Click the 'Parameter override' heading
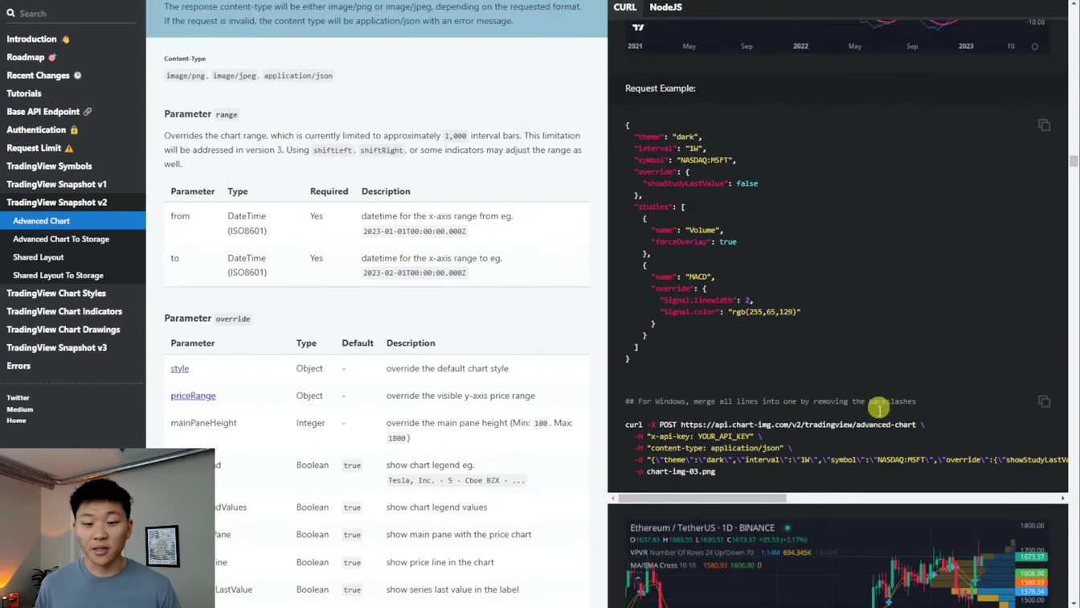Image resolution: width=1080 pixels, height=608 pixels. tap(207, 318)
